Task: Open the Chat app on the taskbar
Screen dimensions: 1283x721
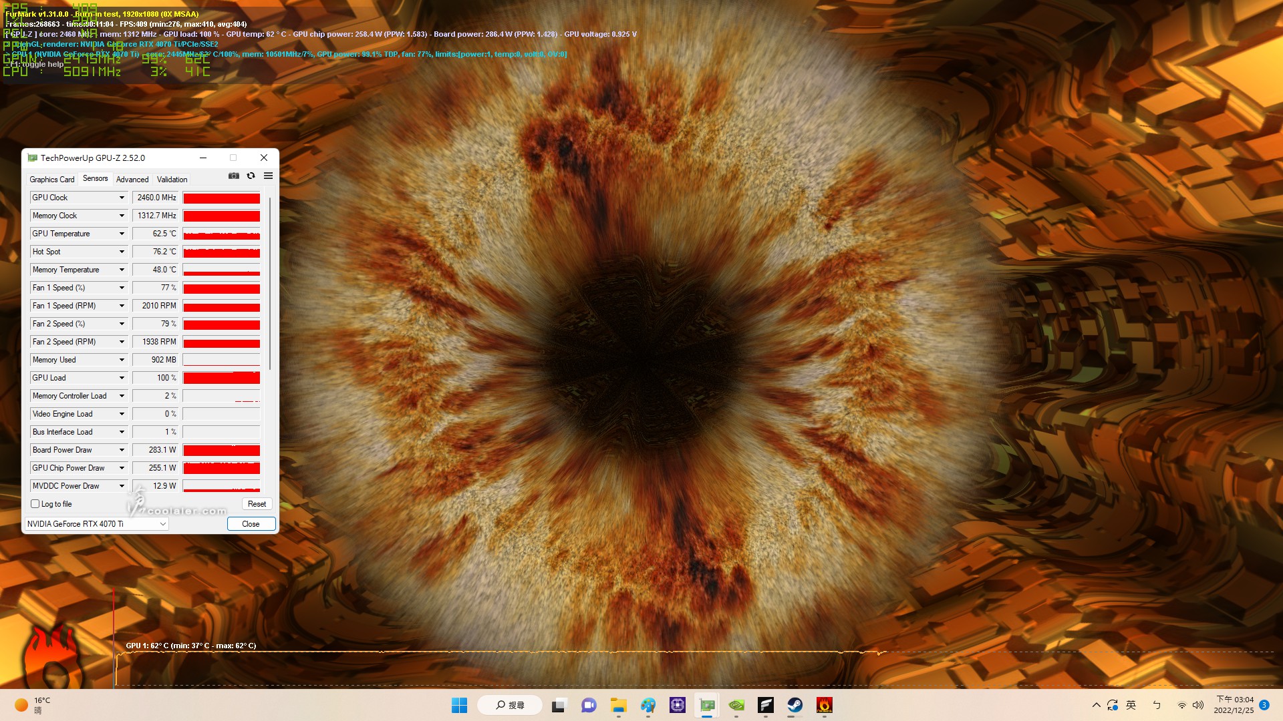Action: 589,705
